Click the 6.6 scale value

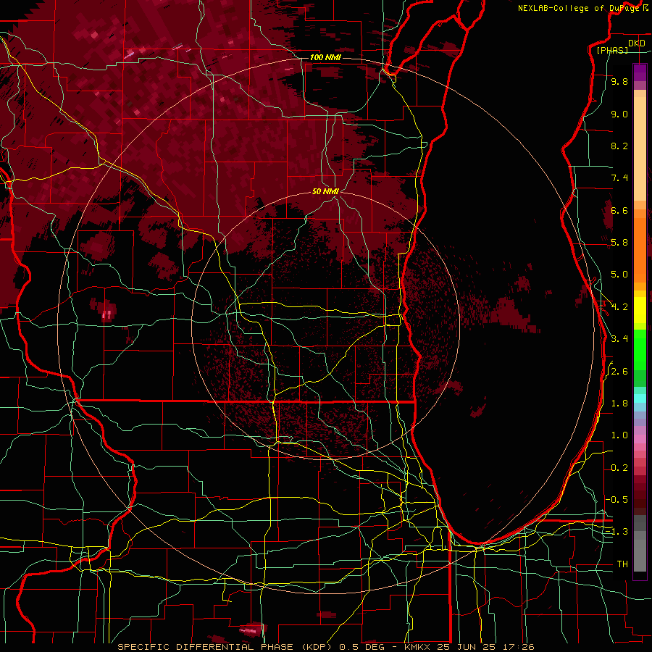coord(619,210)
